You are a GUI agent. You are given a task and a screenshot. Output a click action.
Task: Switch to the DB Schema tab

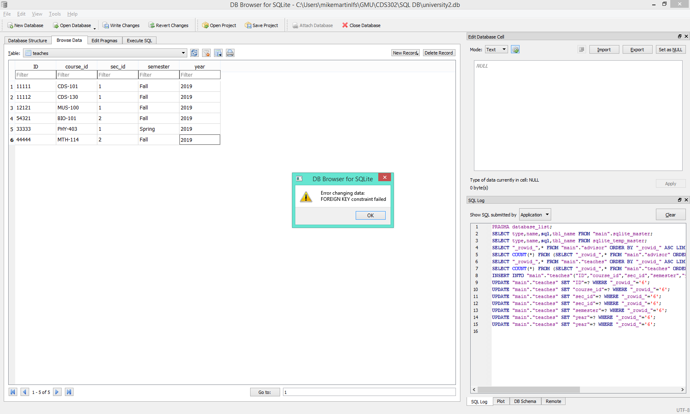525,401
